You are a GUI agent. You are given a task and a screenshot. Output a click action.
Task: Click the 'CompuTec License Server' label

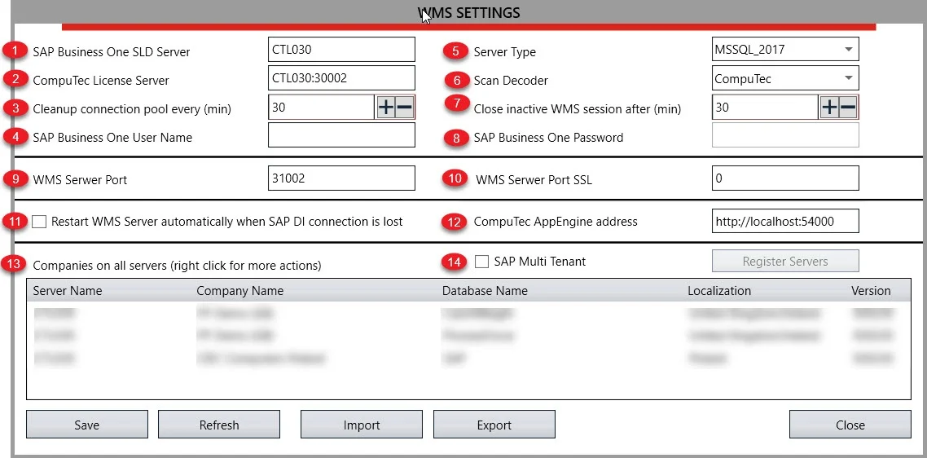coord(101,81)
